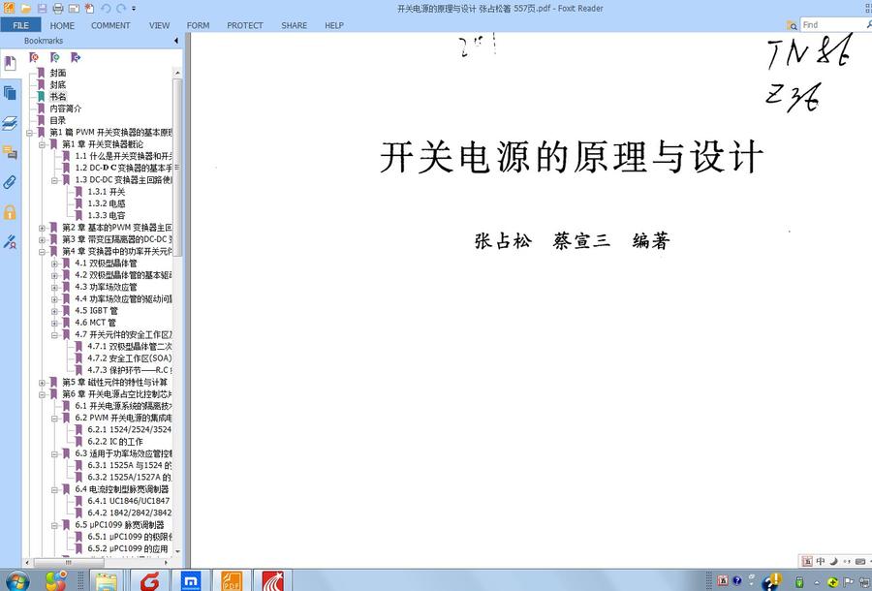The height and width of the screenshot is (591, 872).
Task: Click inside the Find search field
Action: 831,24
